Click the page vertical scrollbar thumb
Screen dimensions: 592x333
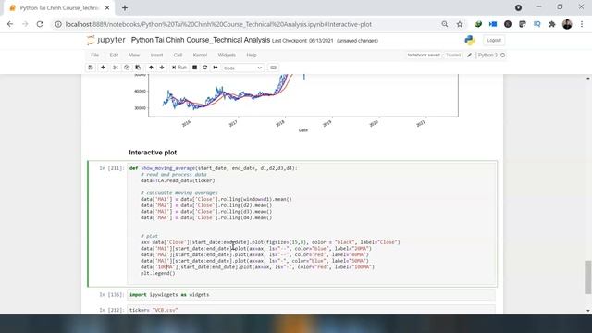588,277
